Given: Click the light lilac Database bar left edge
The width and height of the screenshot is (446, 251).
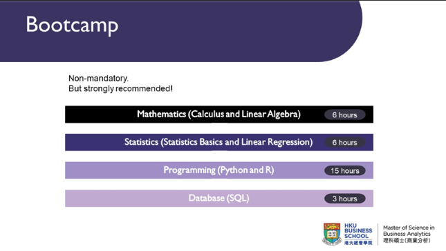Looking at the screenshot, I should pos(68,198).
